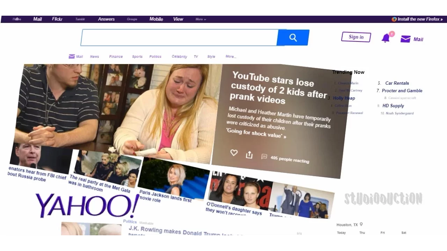
Task: Open Flickr in the top bar
Action: point(57,19)
